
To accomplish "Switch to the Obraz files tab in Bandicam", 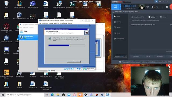I will coord(163,17).
